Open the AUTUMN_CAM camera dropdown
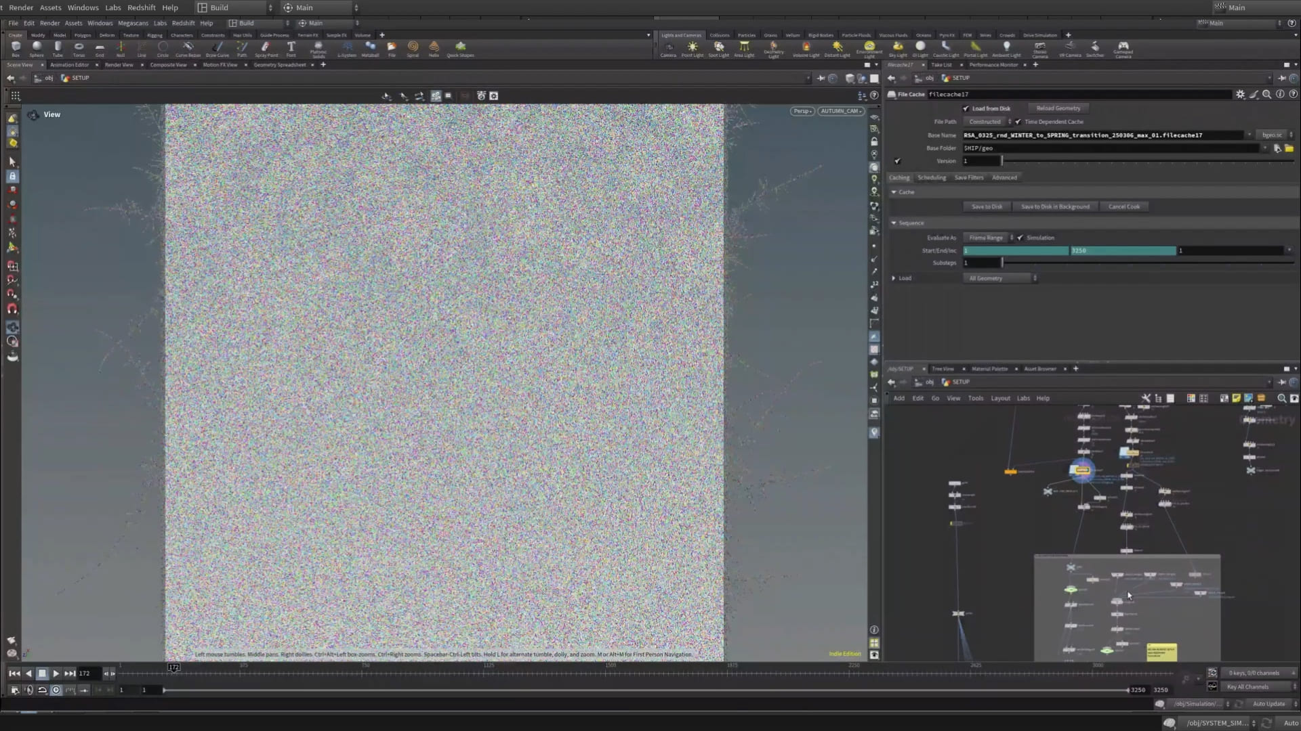Image resolution: width=1301 pixels, height=731 pixels. point(841,111)
